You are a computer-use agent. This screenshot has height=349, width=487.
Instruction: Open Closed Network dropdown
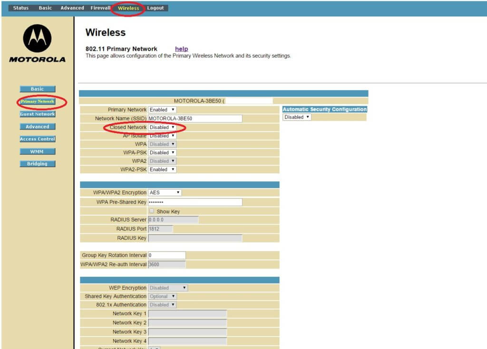(162, 127)
